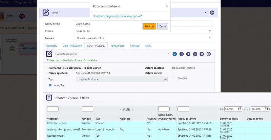Click the circular refresh icon in toolbar

(x=209, y=54)
